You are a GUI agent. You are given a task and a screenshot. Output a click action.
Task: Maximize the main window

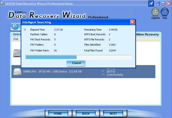click(163, 4)
